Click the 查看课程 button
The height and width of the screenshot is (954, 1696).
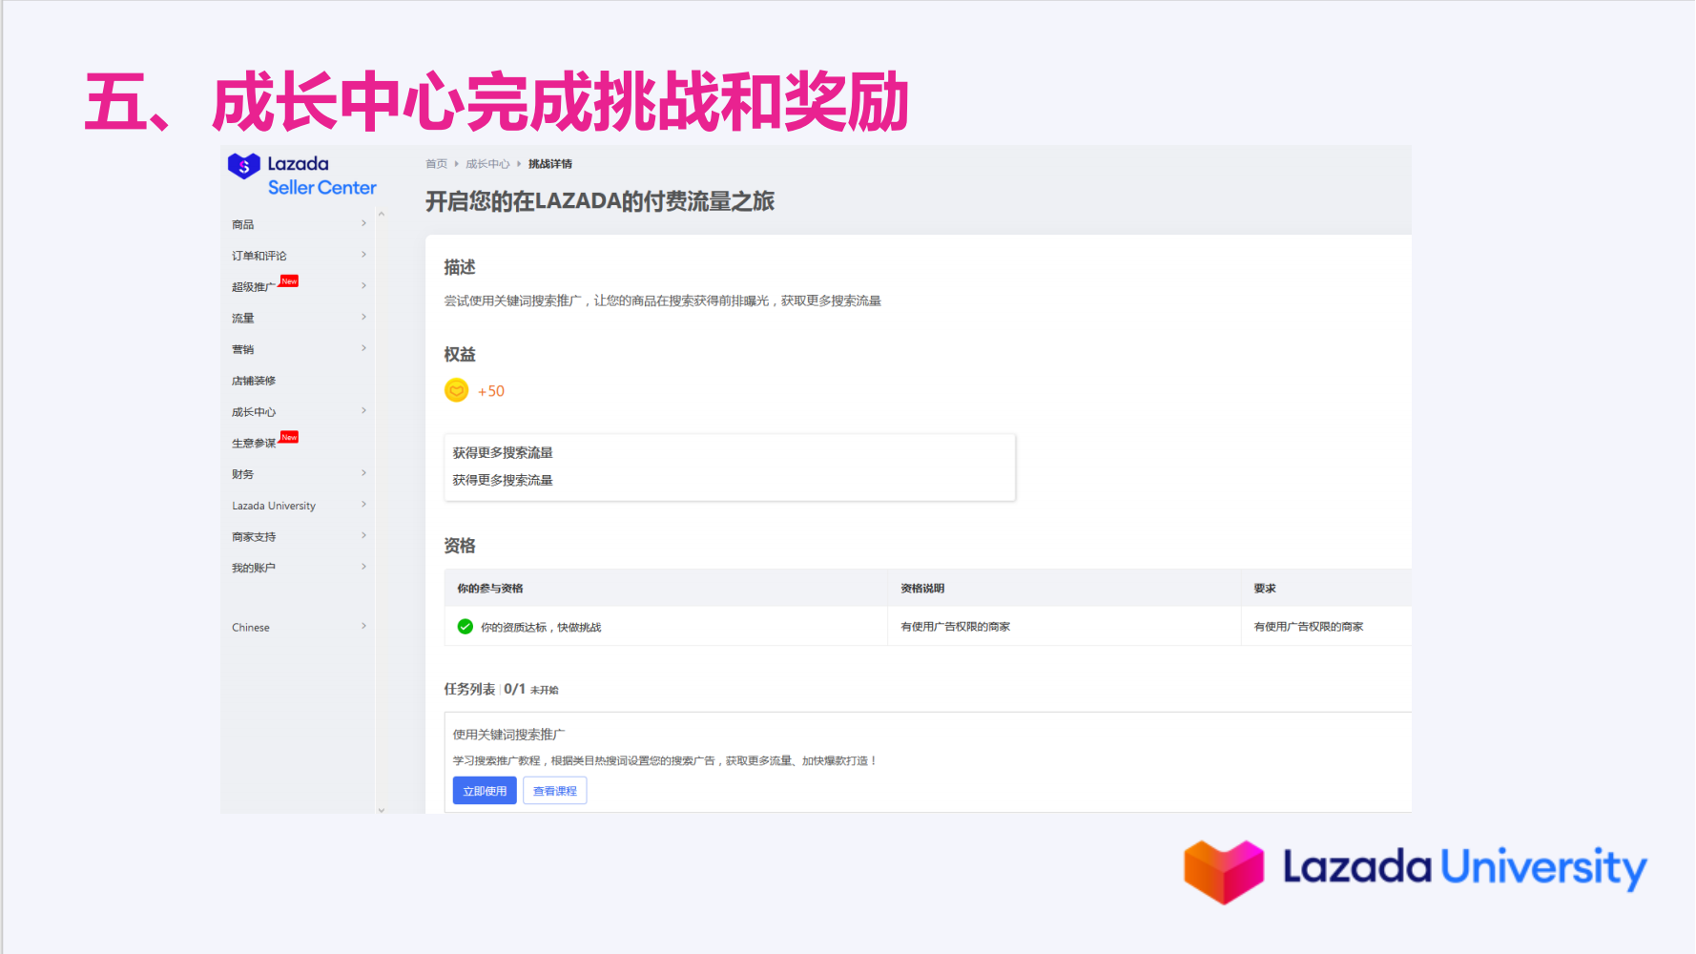(555, 791)
